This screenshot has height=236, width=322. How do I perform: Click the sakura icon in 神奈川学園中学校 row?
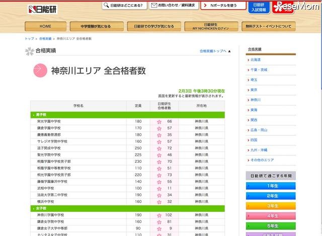(159, 215)
